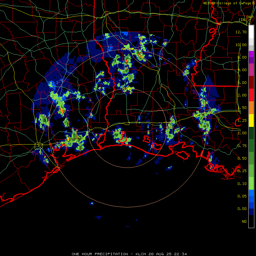Click the 0.25 legend value
The height and width of the screenshot is (256, 256).
tap(242, 171)
